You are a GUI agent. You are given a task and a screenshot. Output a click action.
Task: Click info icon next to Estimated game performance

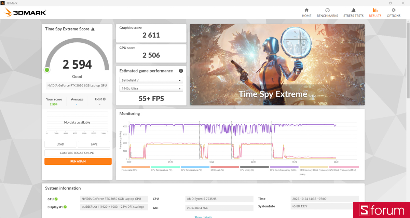[x=181, y=71]
